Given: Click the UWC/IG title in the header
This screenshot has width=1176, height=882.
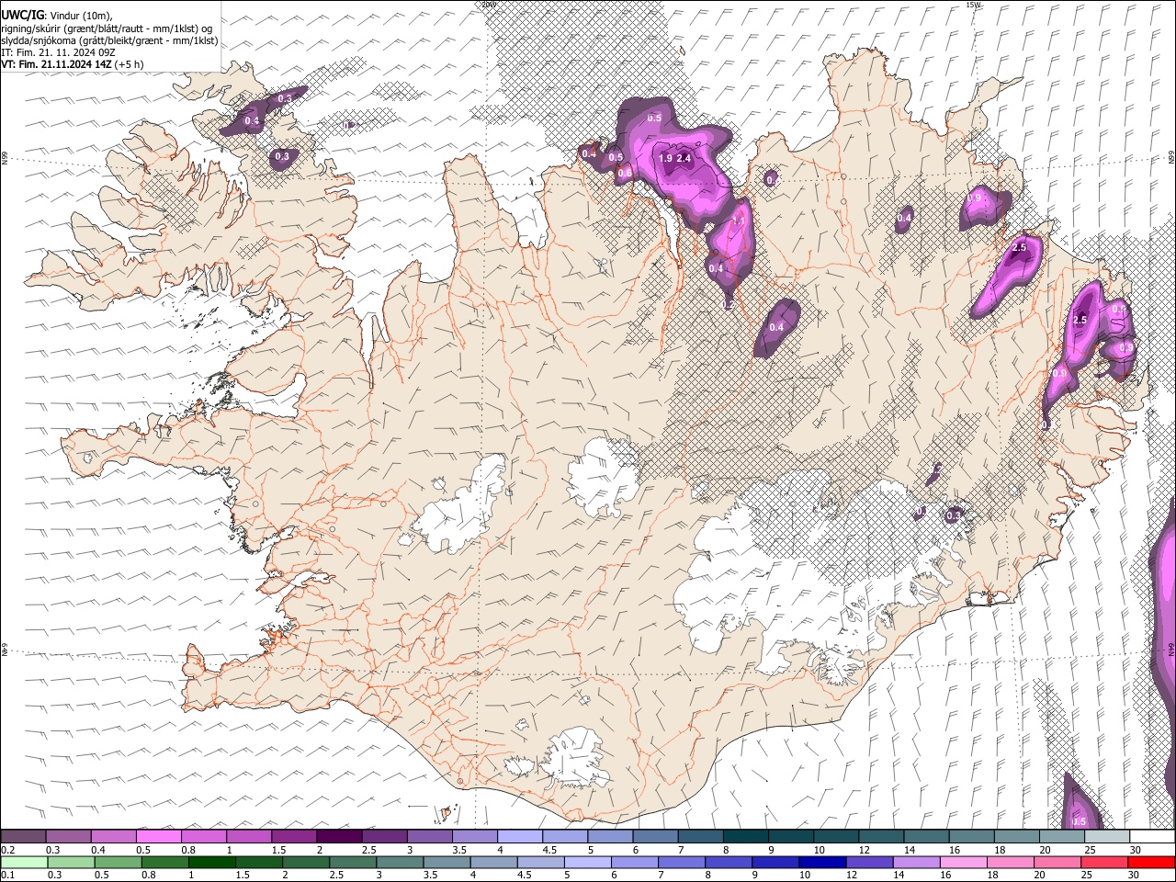Looking at the screenshot, I should 22,15.
